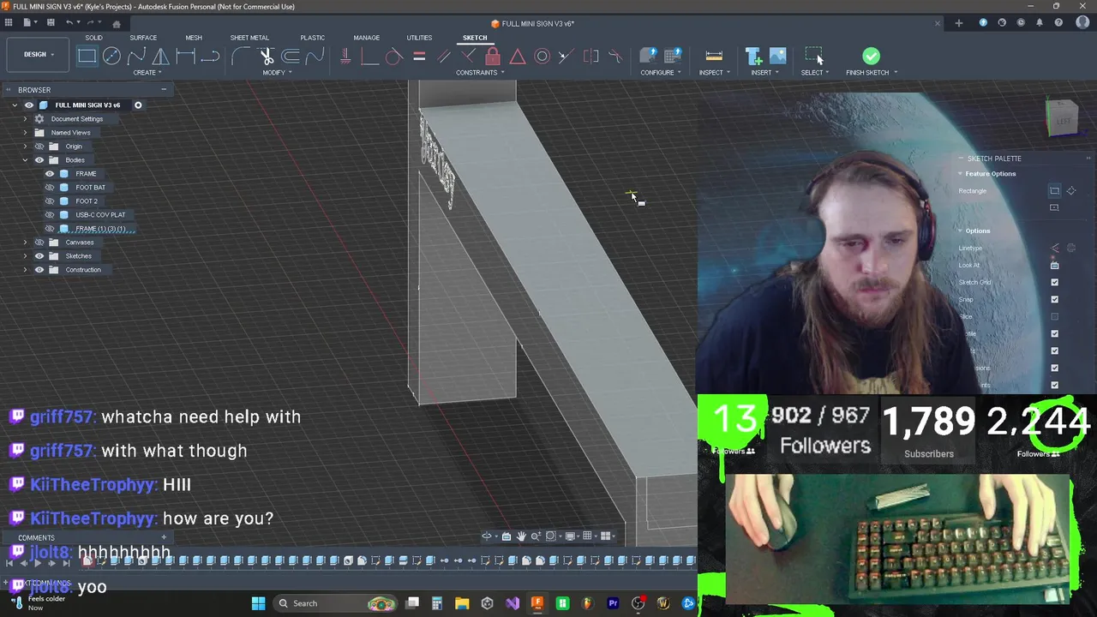The width and height of the screenshot is (1097, 617).
Task: Show the FOOT BAT body
Action: (x=50, y=188)
